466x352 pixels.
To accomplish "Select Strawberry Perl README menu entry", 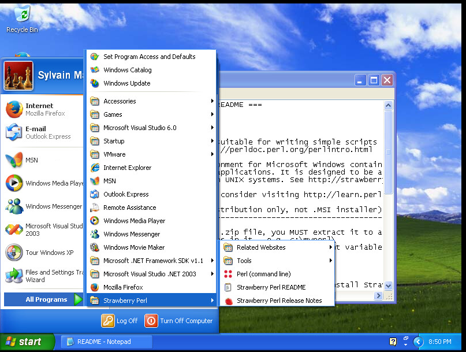I will pos(271,287).
